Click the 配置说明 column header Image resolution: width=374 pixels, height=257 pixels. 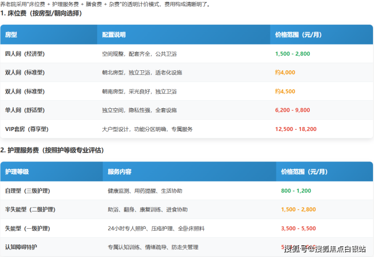pyautogui.click(x=114, y=35)
